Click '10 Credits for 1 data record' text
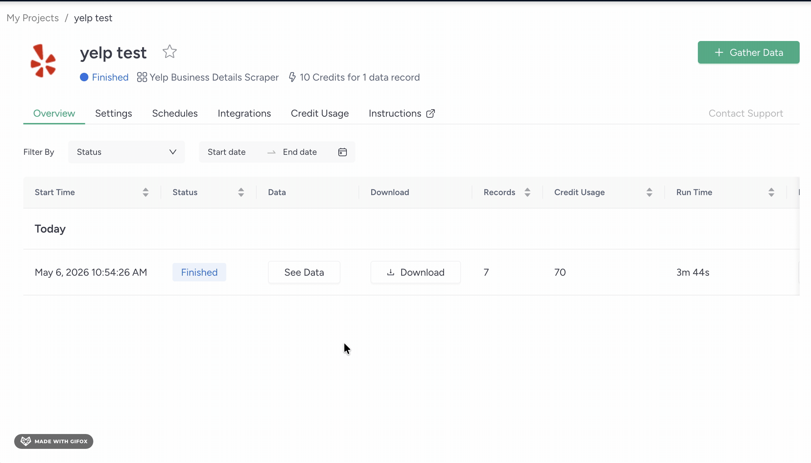 (360, 77)
